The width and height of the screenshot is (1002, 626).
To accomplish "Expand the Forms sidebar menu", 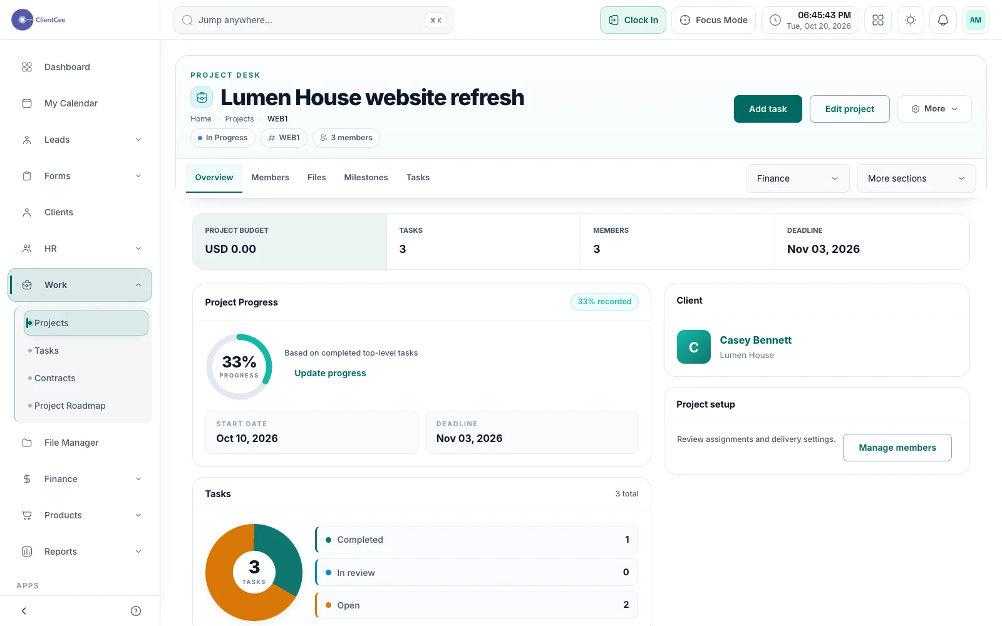I will (x=80, y=176).
